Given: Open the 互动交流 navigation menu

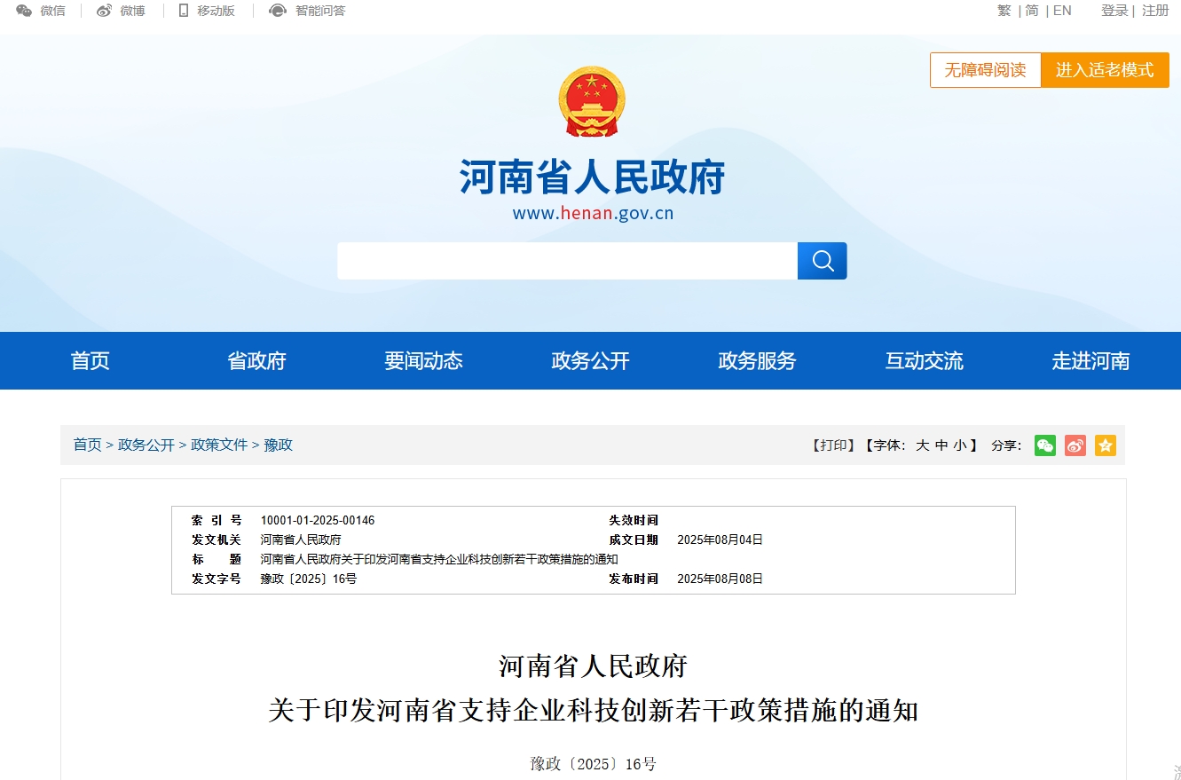Looking at the screenshot, I should [923, 360].
